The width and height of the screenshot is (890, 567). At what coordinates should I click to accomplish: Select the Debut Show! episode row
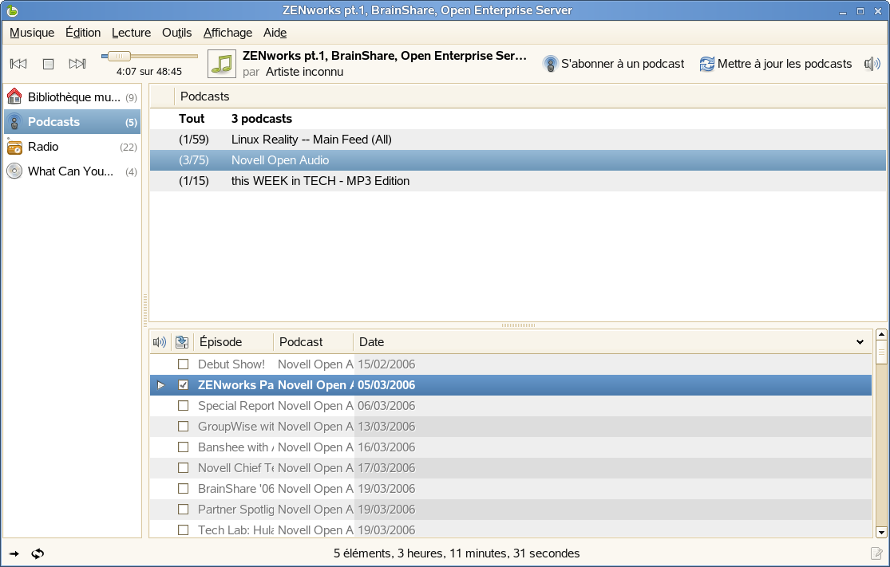pos(511,364)
